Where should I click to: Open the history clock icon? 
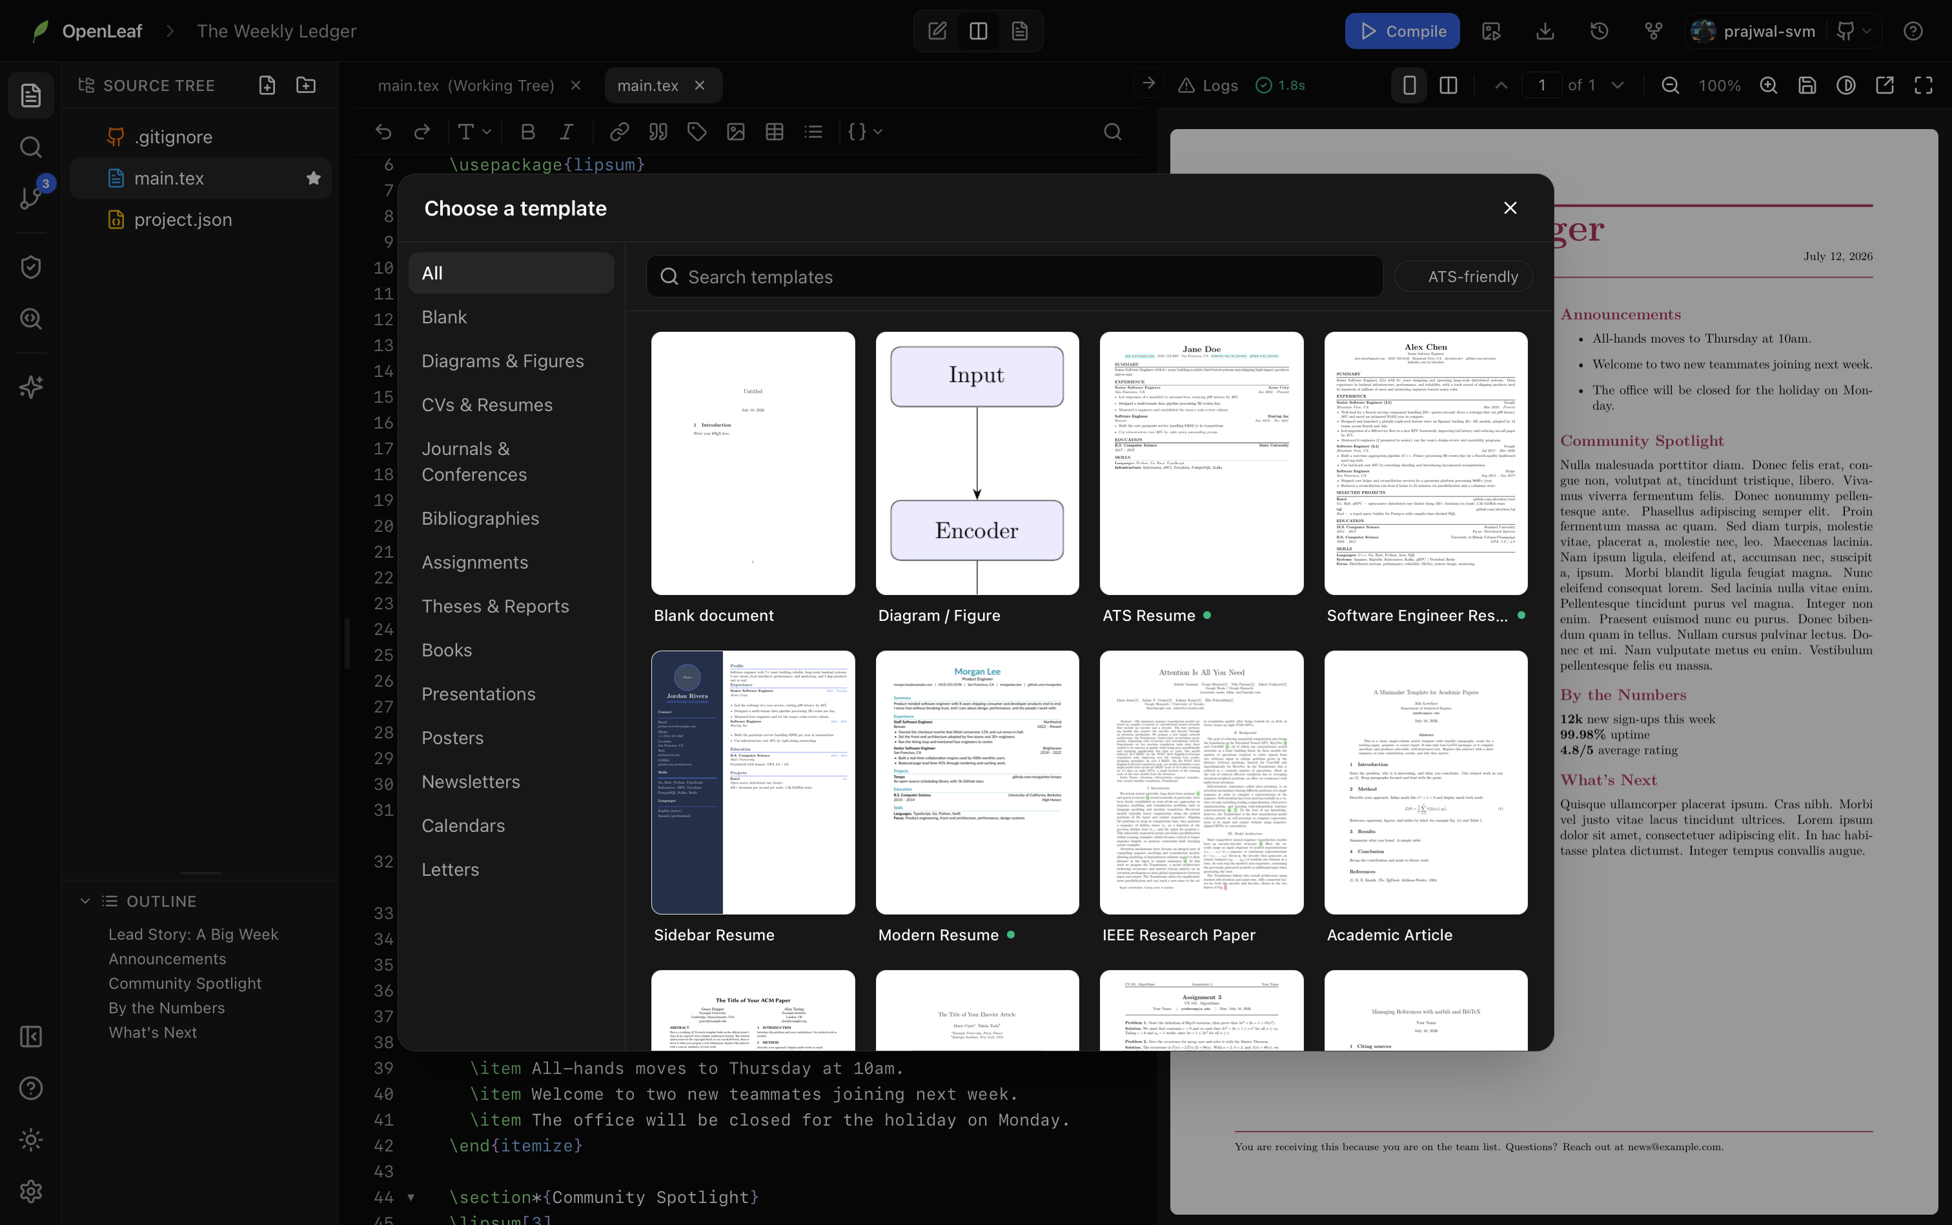[1599, 31]
